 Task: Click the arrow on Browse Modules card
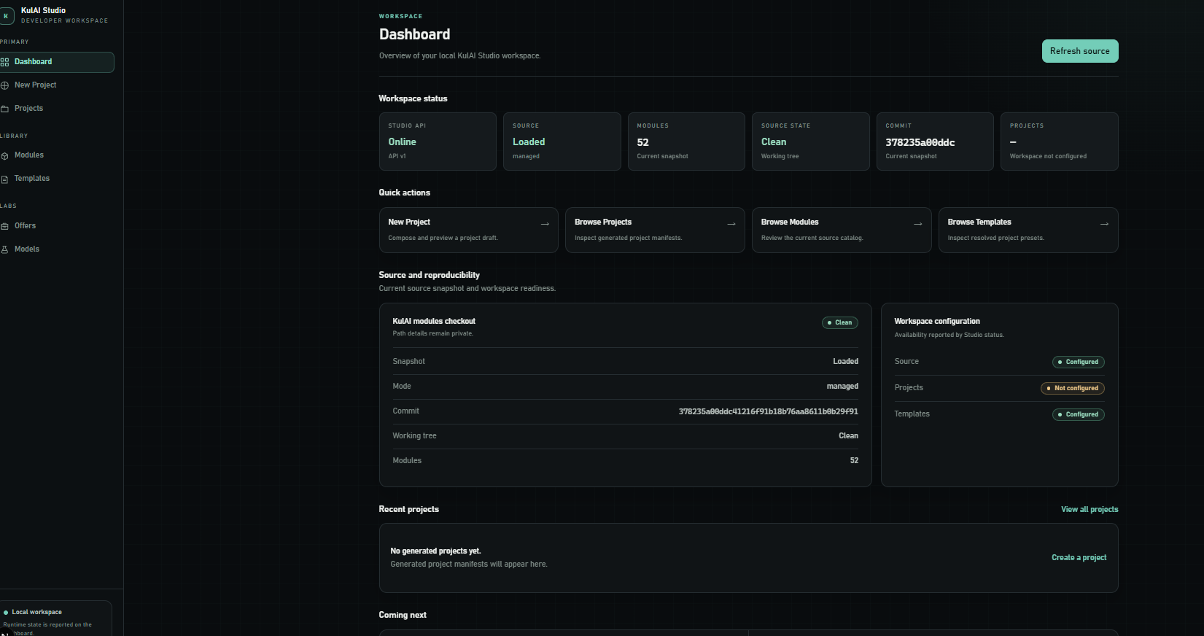click(918, 224)
